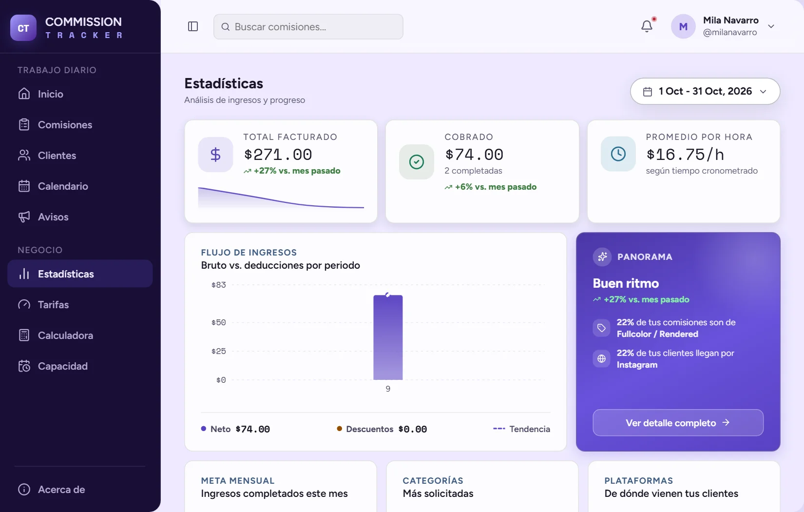Viewport: 804px width, 512px height.
Task: Click the clock icon in Promedio por Hora card
Action: point(618,154)
